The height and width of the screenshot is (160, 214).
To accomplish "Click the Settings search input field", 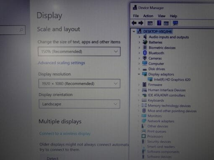I will pos(13,30).
